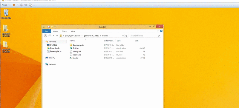
Task: Switch to Unity mode in VMware toolbar
Action: click(x=30, y=5)
